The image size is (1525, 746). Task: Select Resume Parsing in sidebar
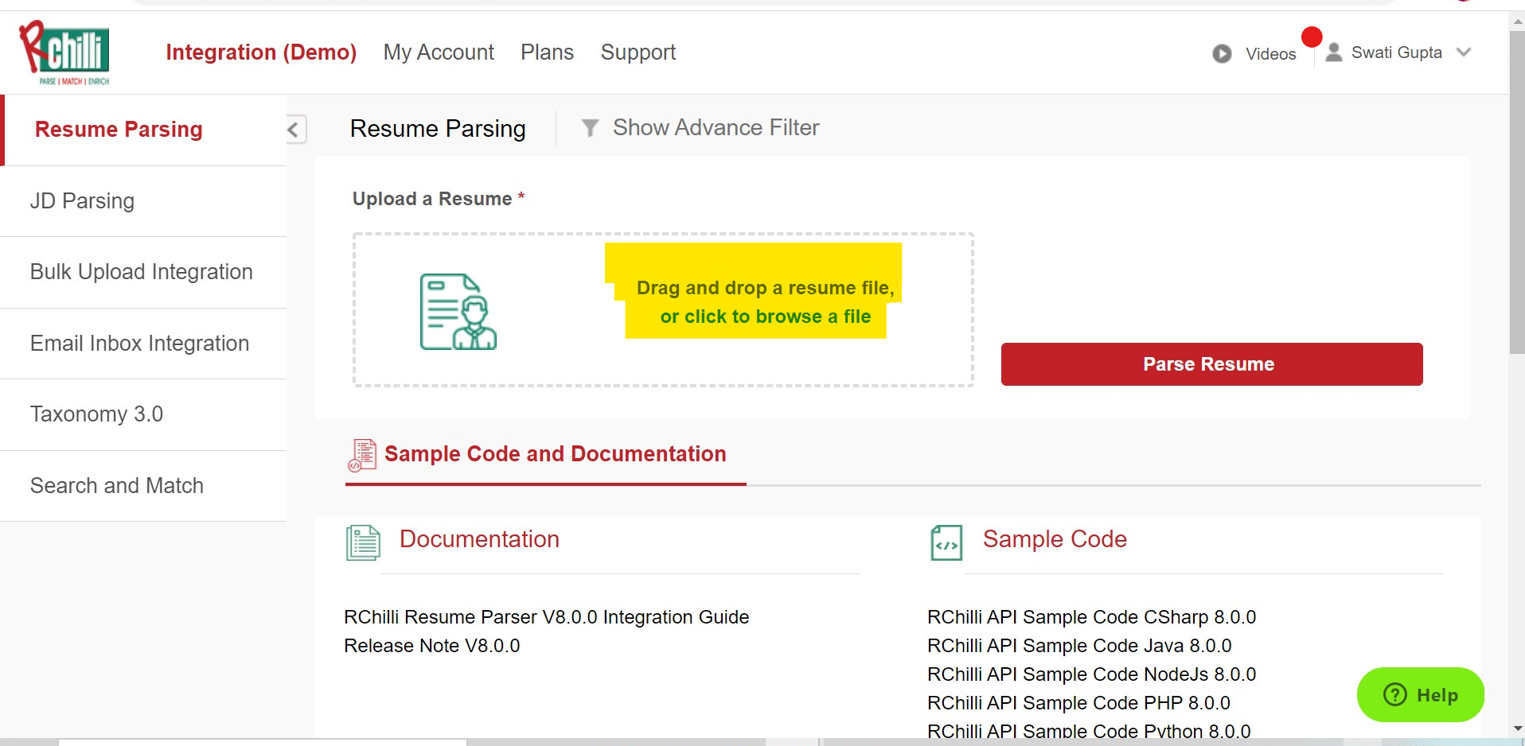coord(143,130)
